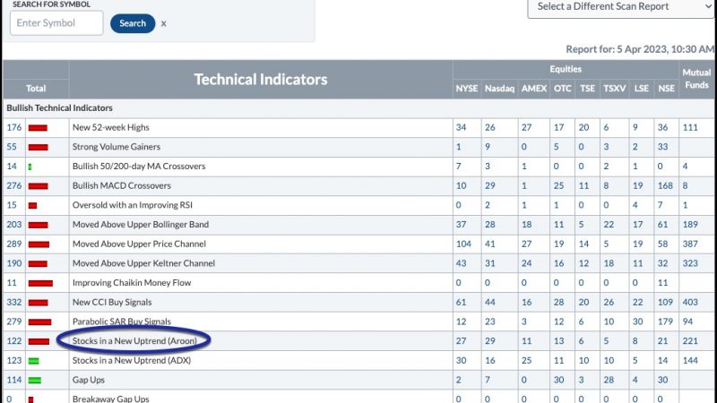717x403 pixels.
Task: Click the red bar for Parabolic SAR Buy Signals
Action: (x=39, y=322)
